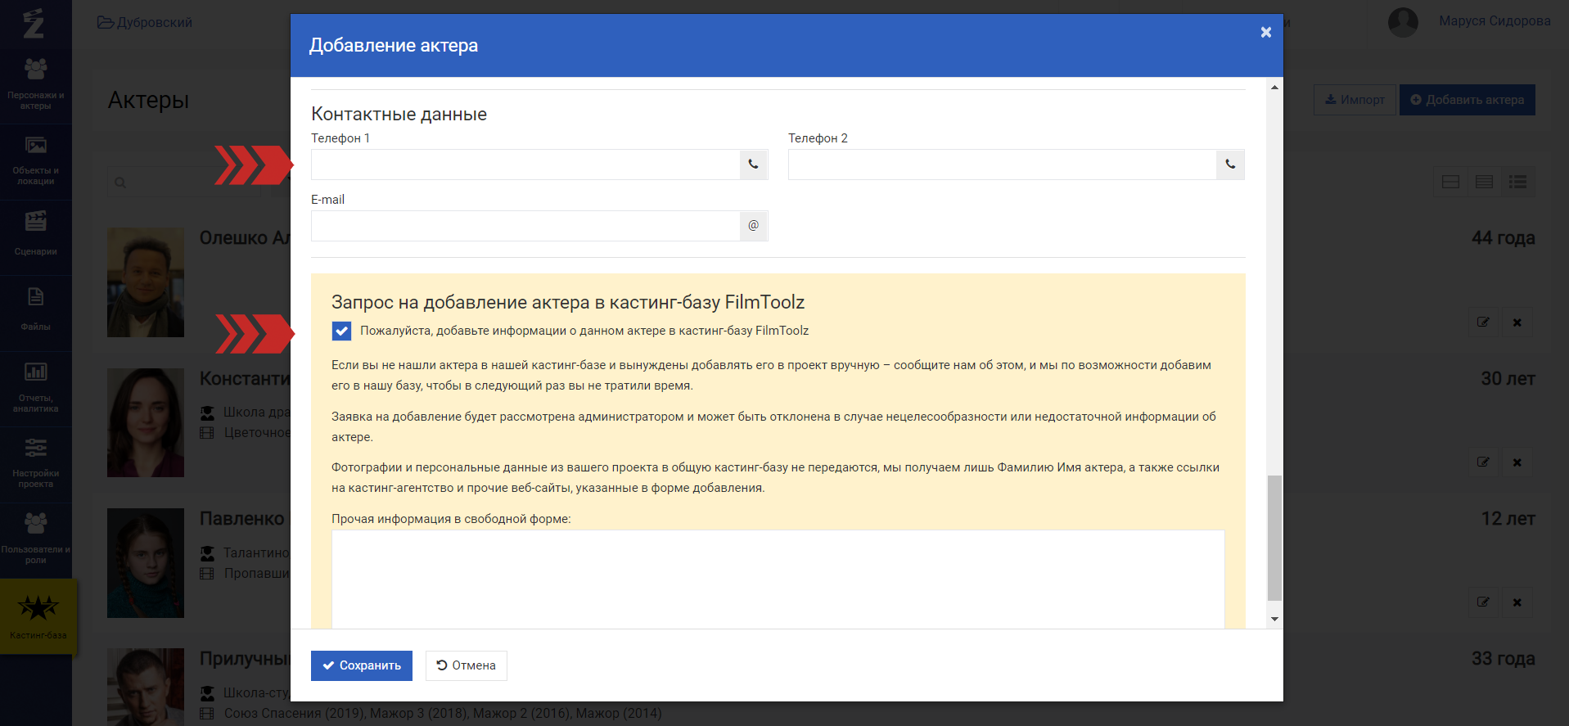Switch to compact list view icon
Image resolution: width=1569 pixels, height=726 pixels.
click(x=1518, y=182)
